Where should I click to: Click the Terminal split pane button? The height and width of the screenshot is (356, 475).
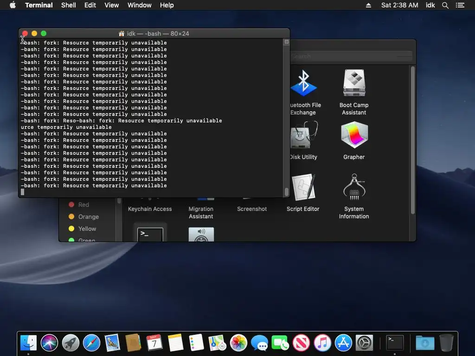286,42
